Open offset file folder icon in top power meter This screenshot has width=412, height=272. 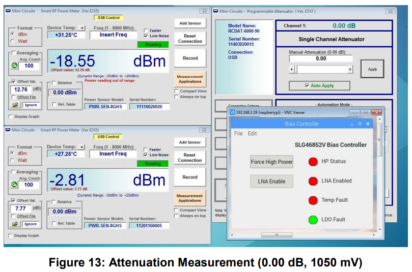[x=15, y=105]
